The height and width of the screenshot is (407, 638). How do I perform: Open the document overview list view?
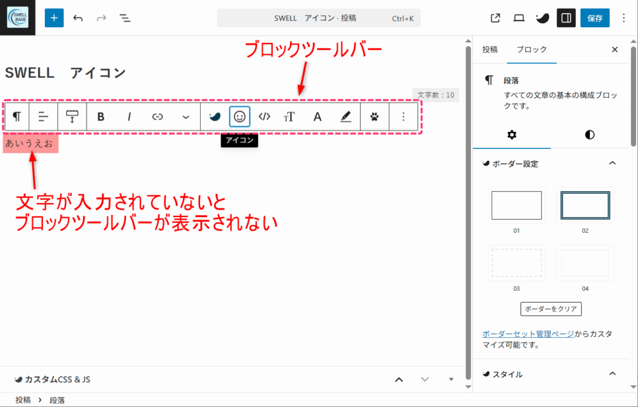tap(125, 18)
